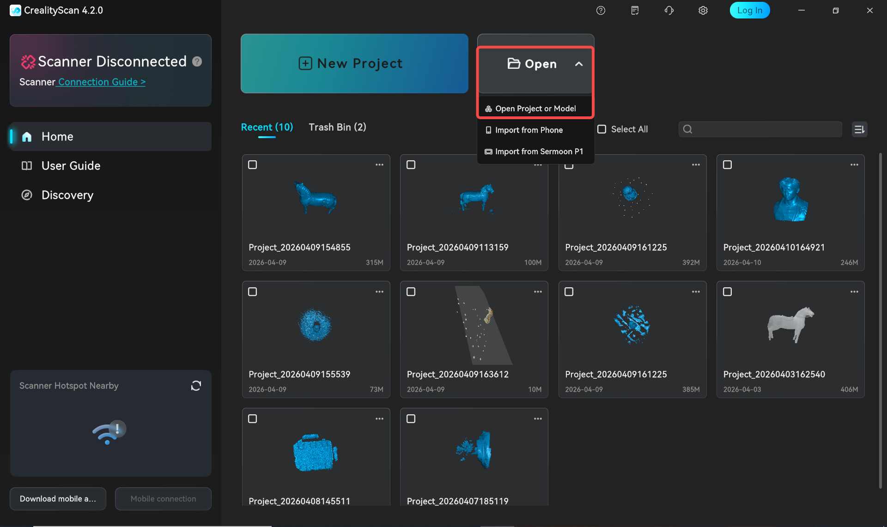Viewport: 887px width, 527px height.
Task: Click the help question mark icon in title bar
Action: tap(601, 11)
